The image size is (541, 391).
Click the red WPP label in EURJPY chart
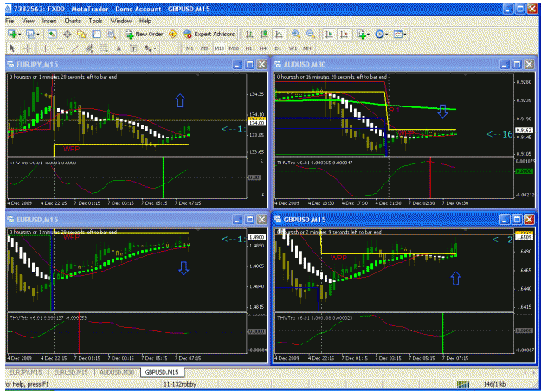[x=72, y=149]
